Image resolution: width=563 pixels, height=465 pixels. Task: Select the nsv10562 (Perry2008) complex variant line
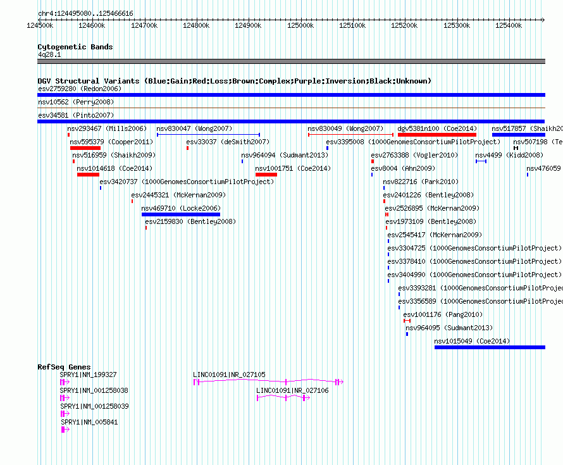[x=291, y=108]
